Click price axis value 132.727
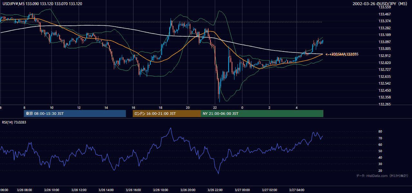Screen dimensions: 412x193 pyautogui.click(x=384, y=69)
